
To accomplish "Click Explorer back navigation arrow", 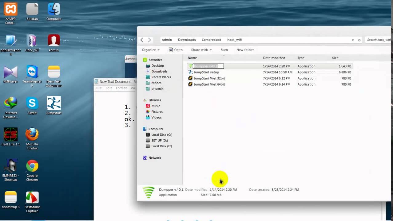I will tap(142, 40).
